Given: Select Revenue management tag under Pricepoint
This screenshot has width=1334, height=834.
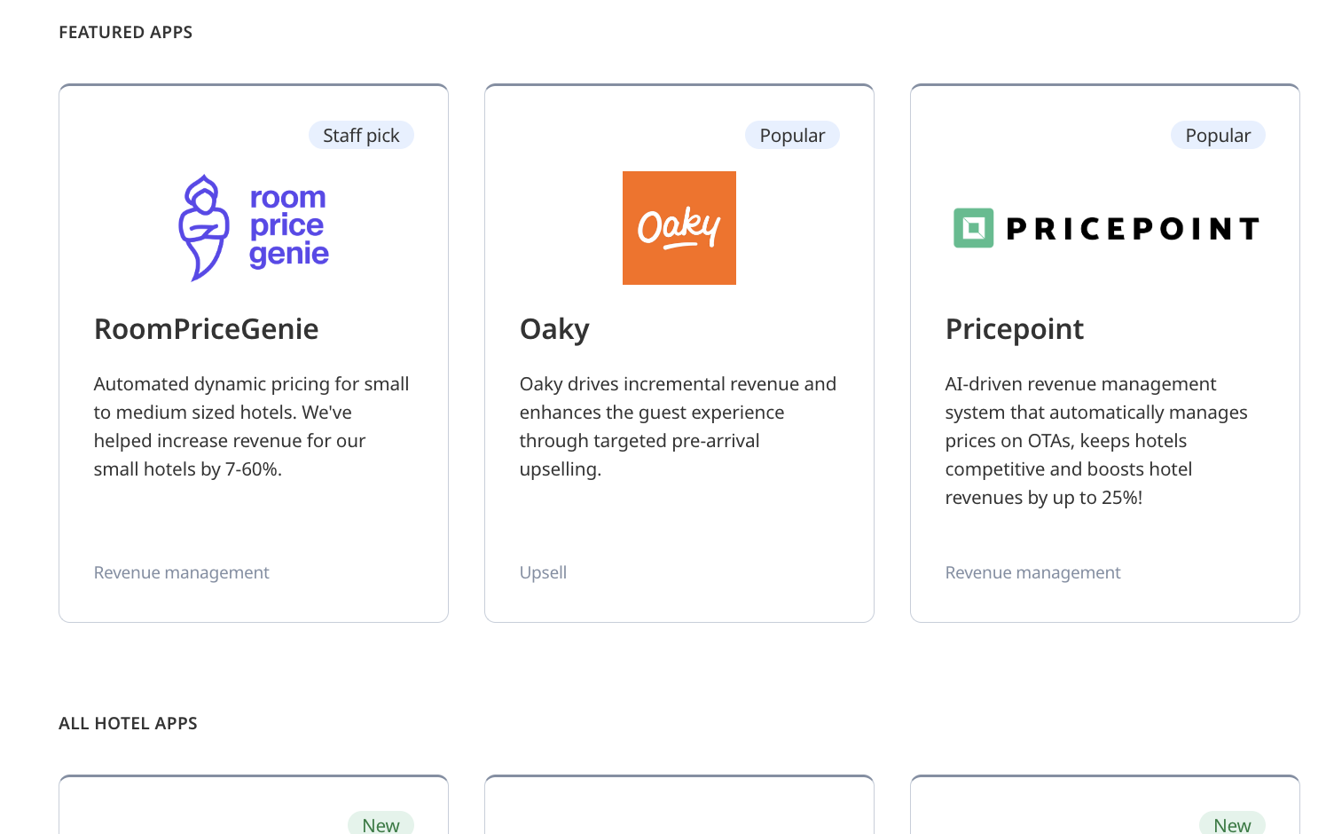Looking at the screenshot, I should 1032,573.
